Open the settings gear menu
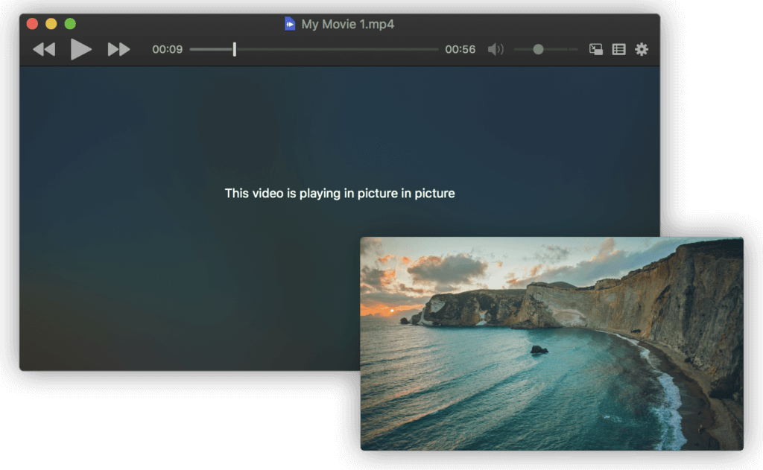 pyautogui.click(x=642, y=50)
